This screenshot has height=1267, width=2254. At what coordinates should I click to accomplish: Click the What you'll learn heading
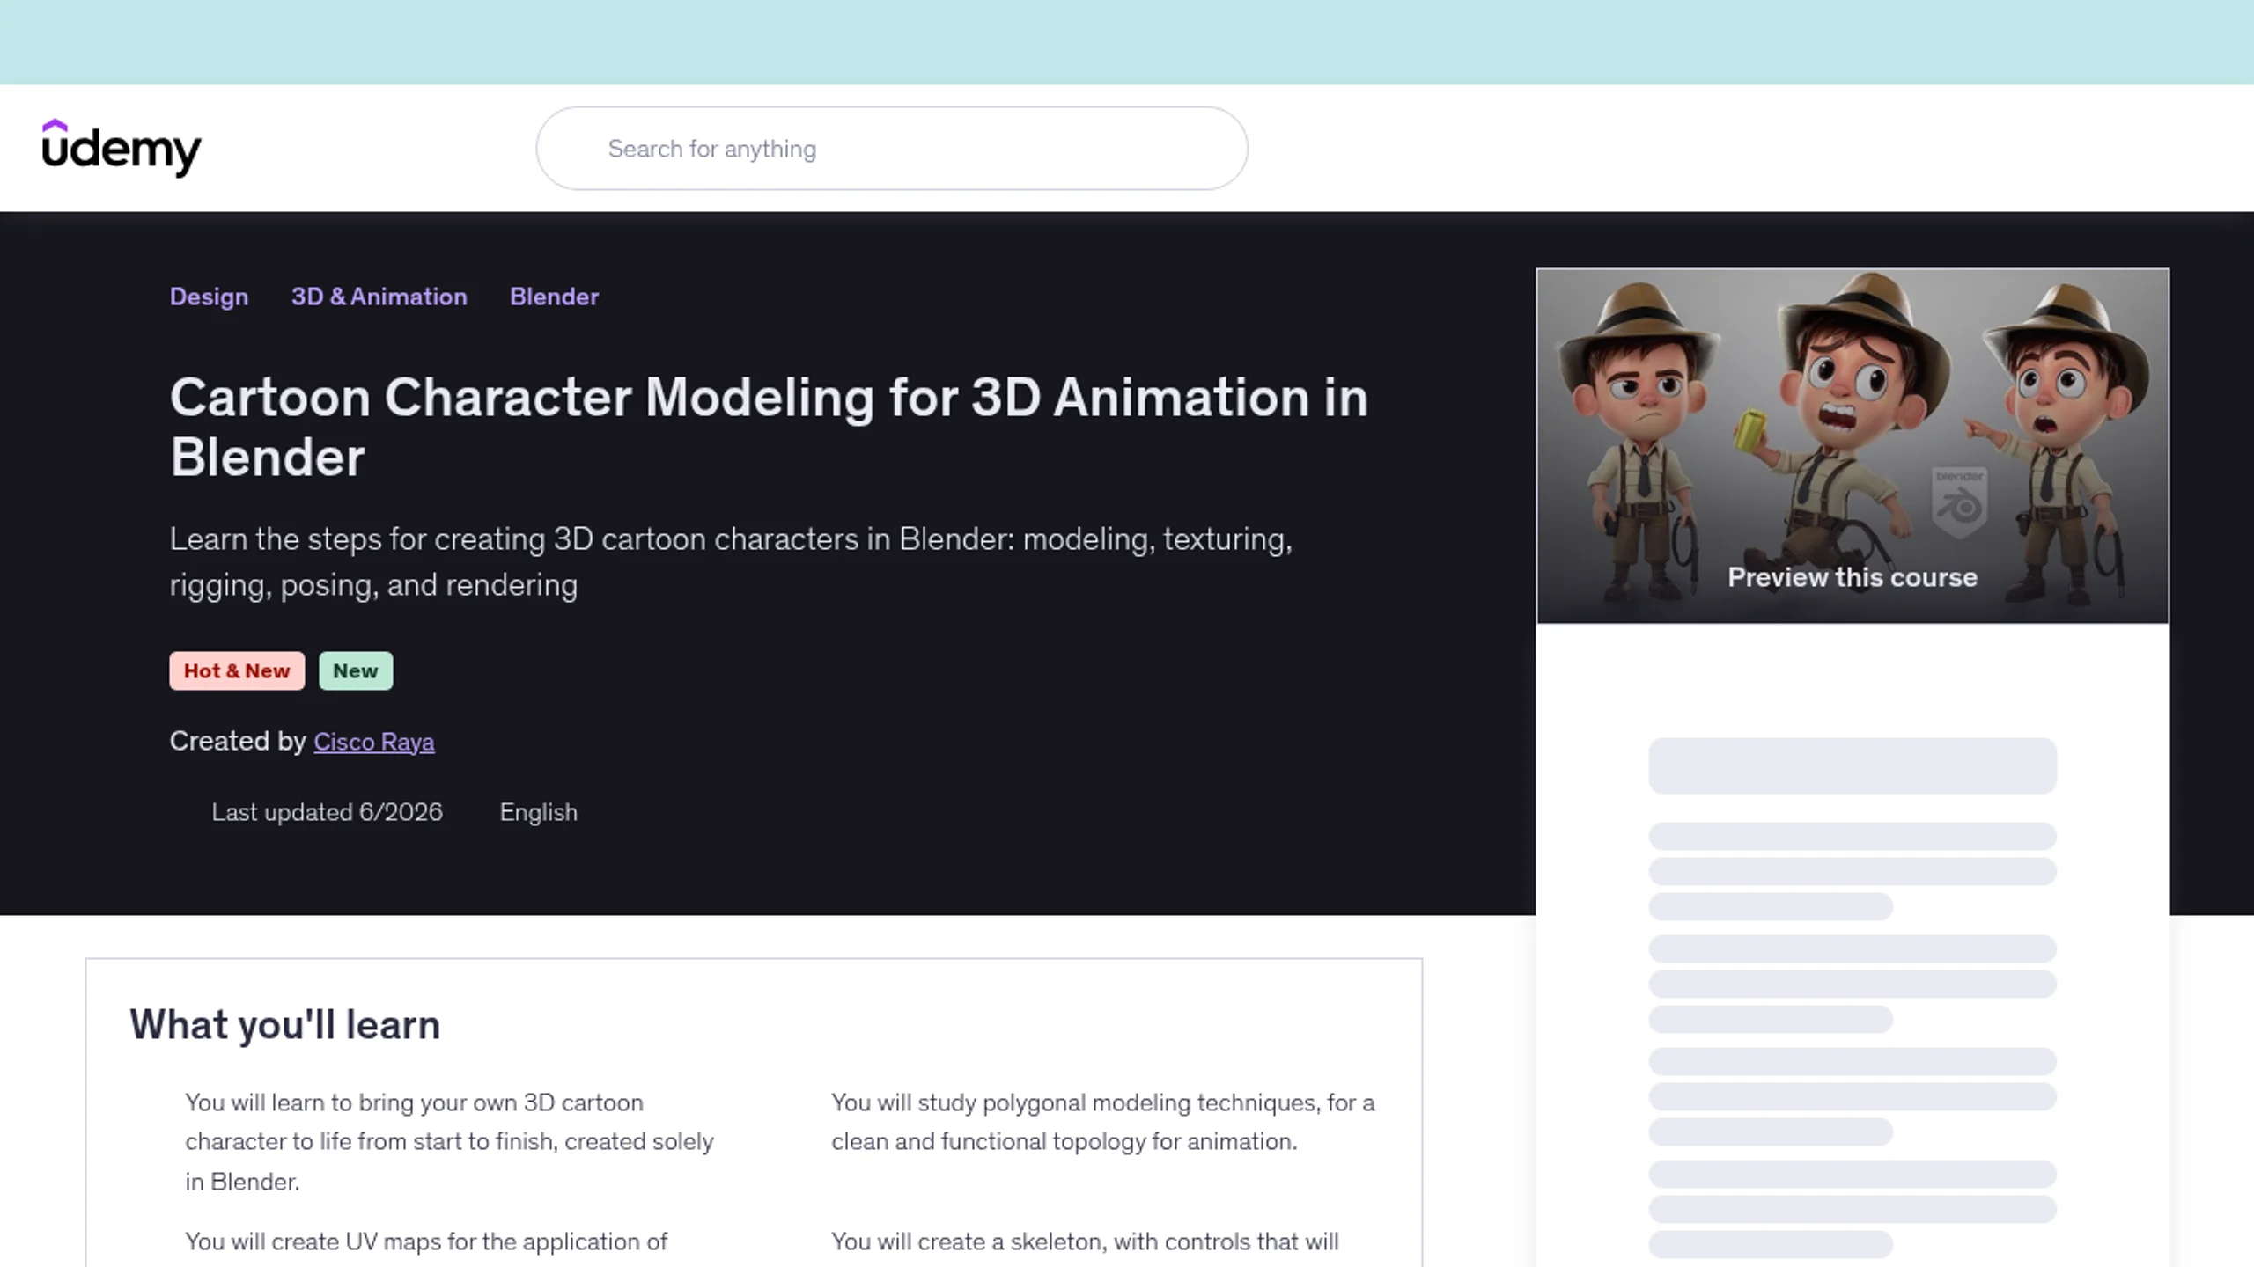(284, 1025)
